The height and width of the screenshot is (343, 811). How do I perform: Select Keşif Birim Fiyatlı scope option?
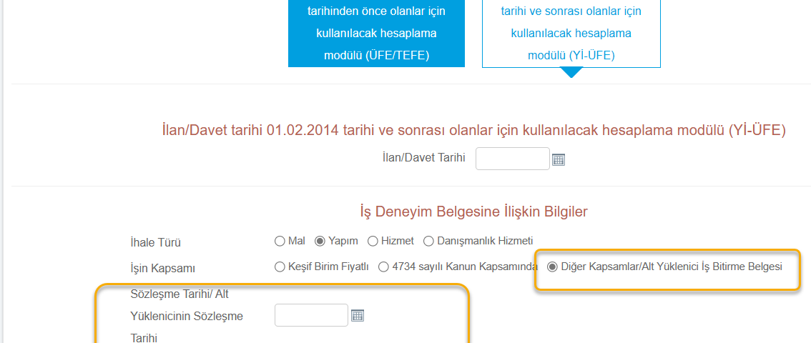click(x=280, y=267)
